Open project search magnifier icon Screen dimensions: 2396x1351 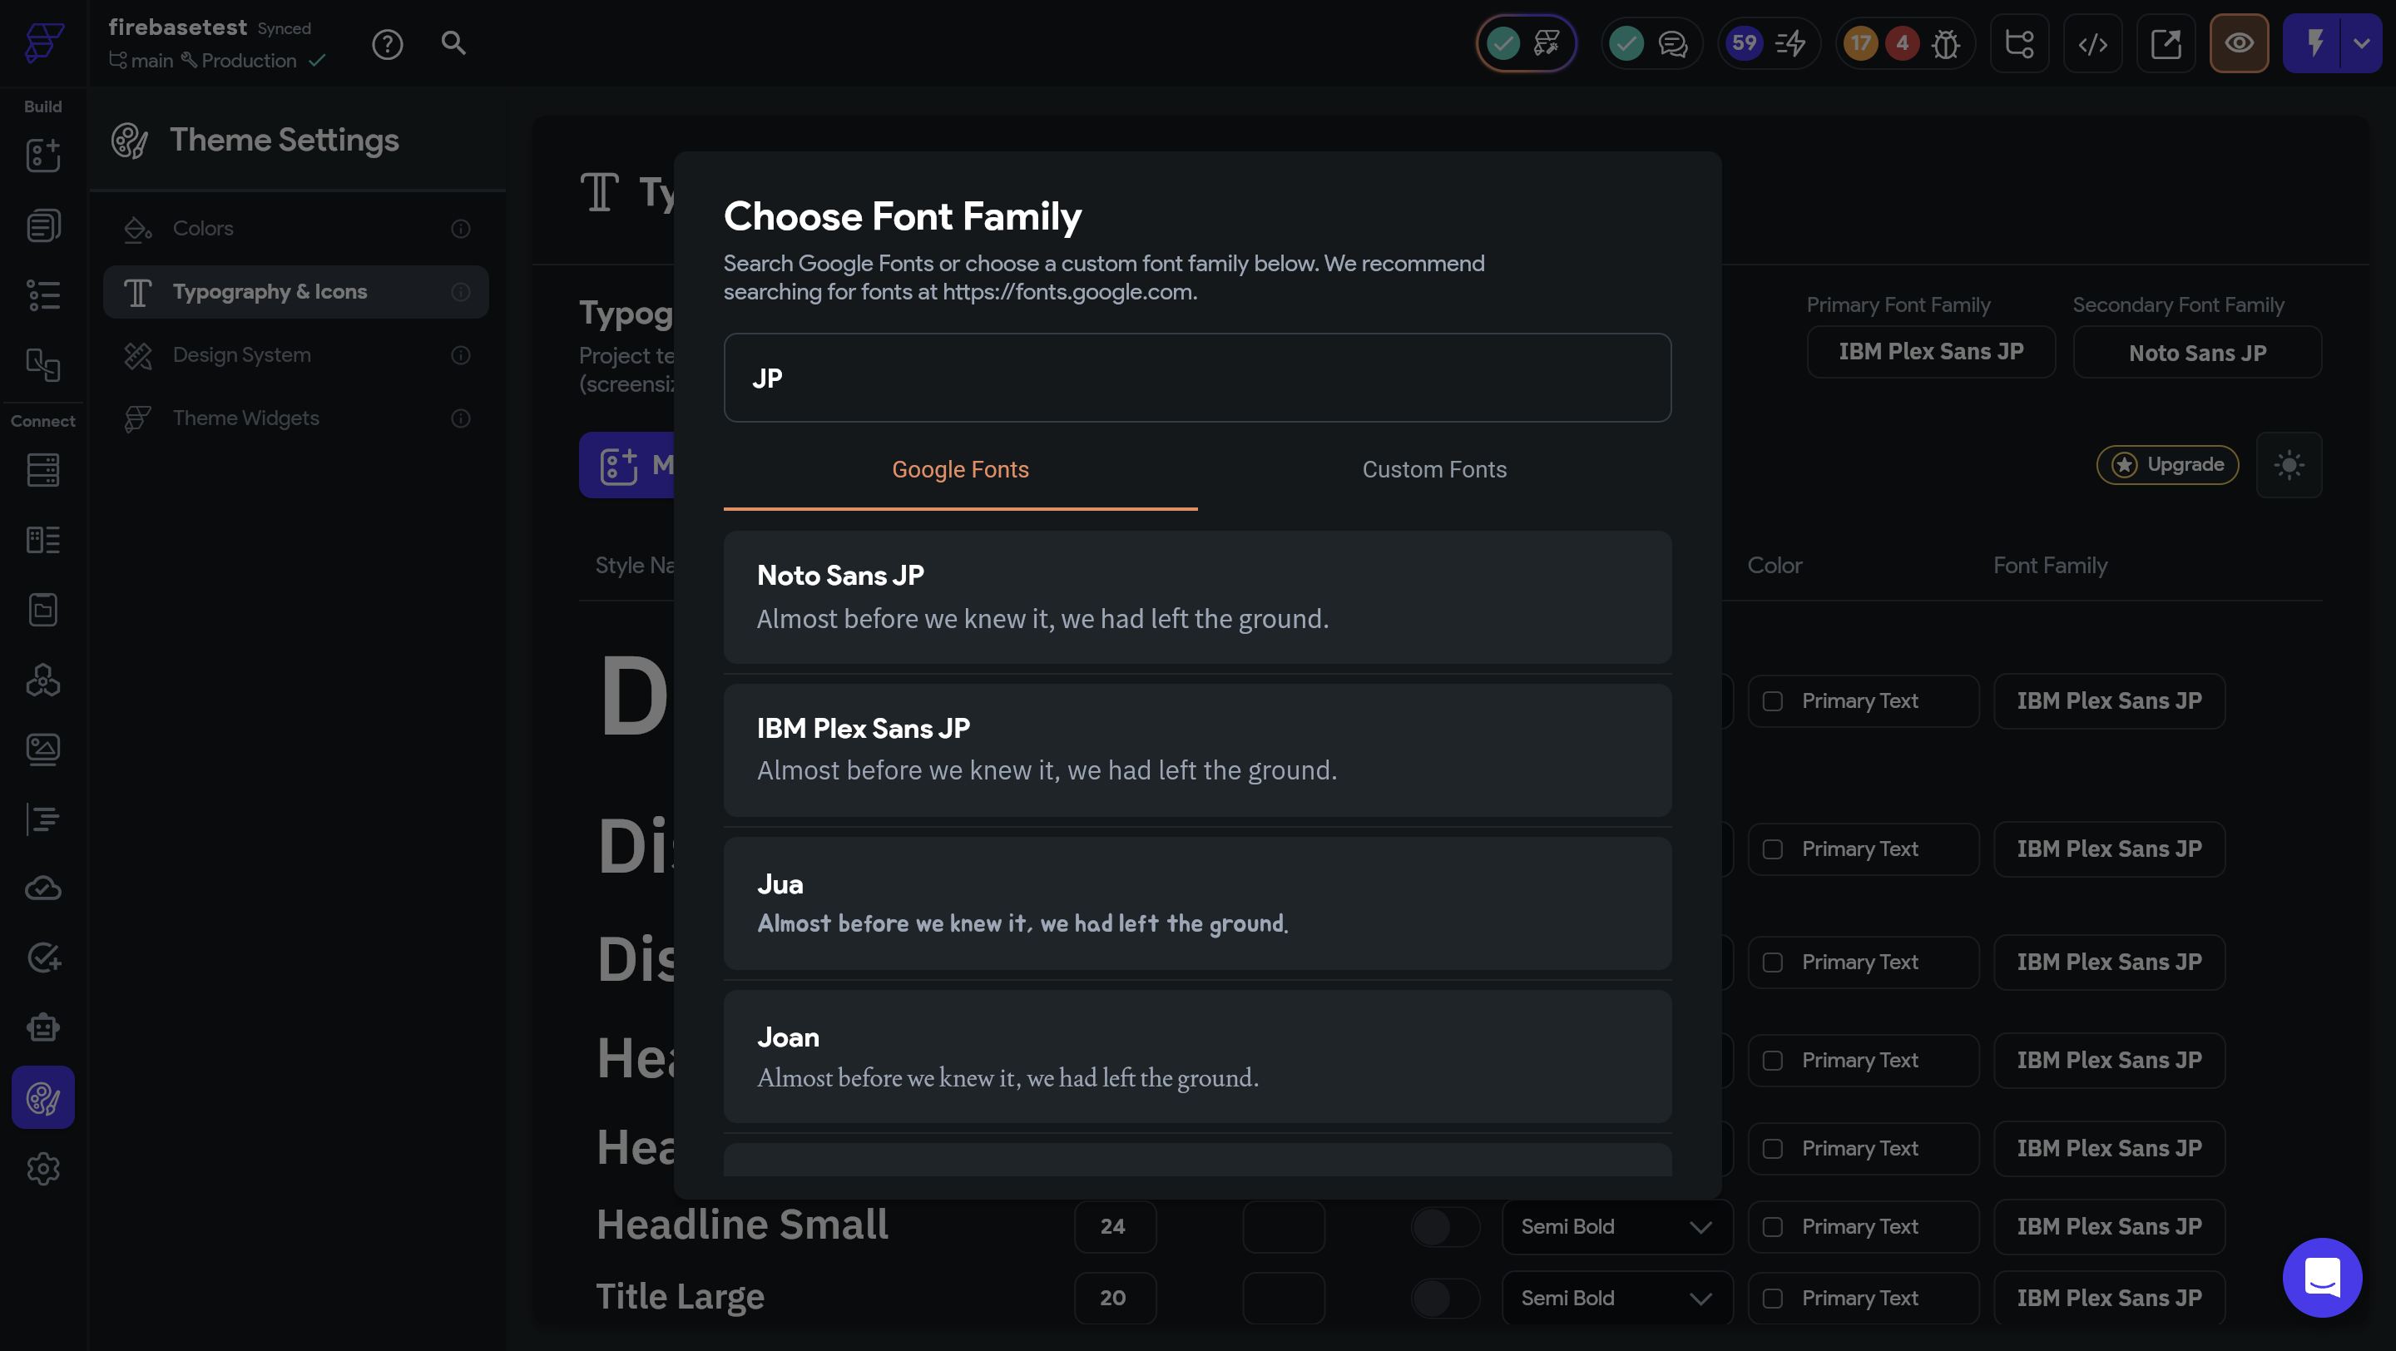coord(453,42)
